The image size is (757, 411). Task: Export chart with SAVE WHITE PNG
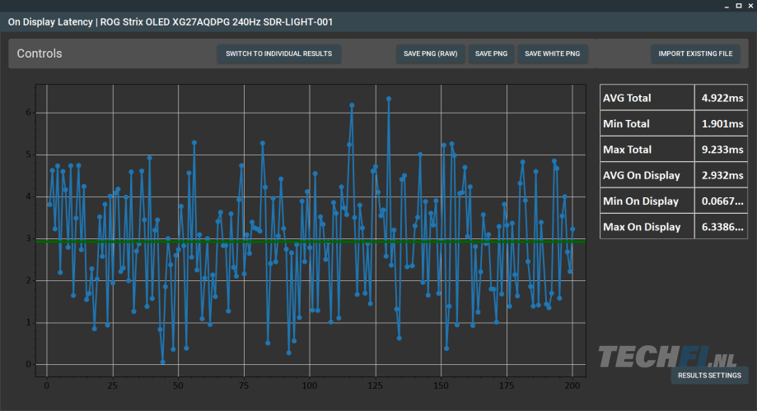552,53
